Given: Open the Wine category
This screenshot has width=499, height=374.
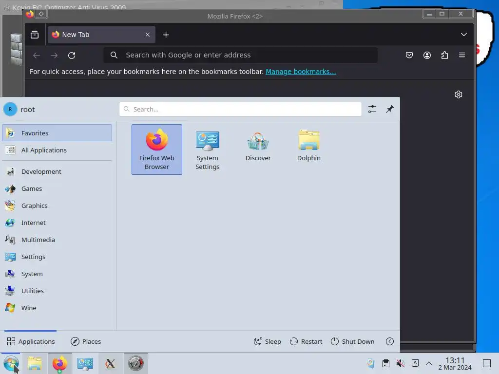Looking at the screenshot, I should 57,308.
